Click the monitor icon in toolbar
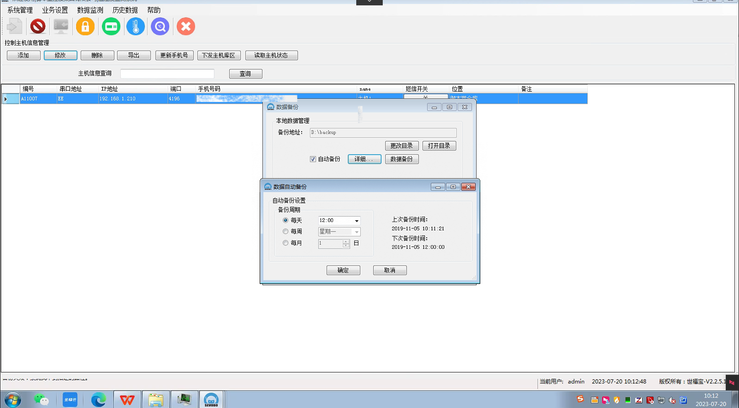The height and width of the screenshot is (408, 739). (61, 26)
